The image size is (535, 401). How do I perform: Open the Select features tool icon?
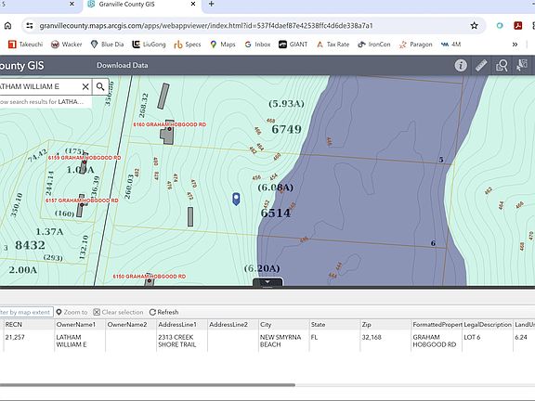[x=522, y=65]
